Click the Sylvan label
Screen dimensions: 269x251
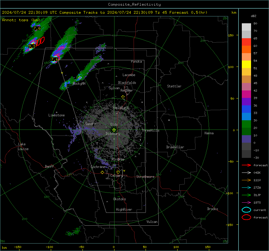click(x=114, y=88)
